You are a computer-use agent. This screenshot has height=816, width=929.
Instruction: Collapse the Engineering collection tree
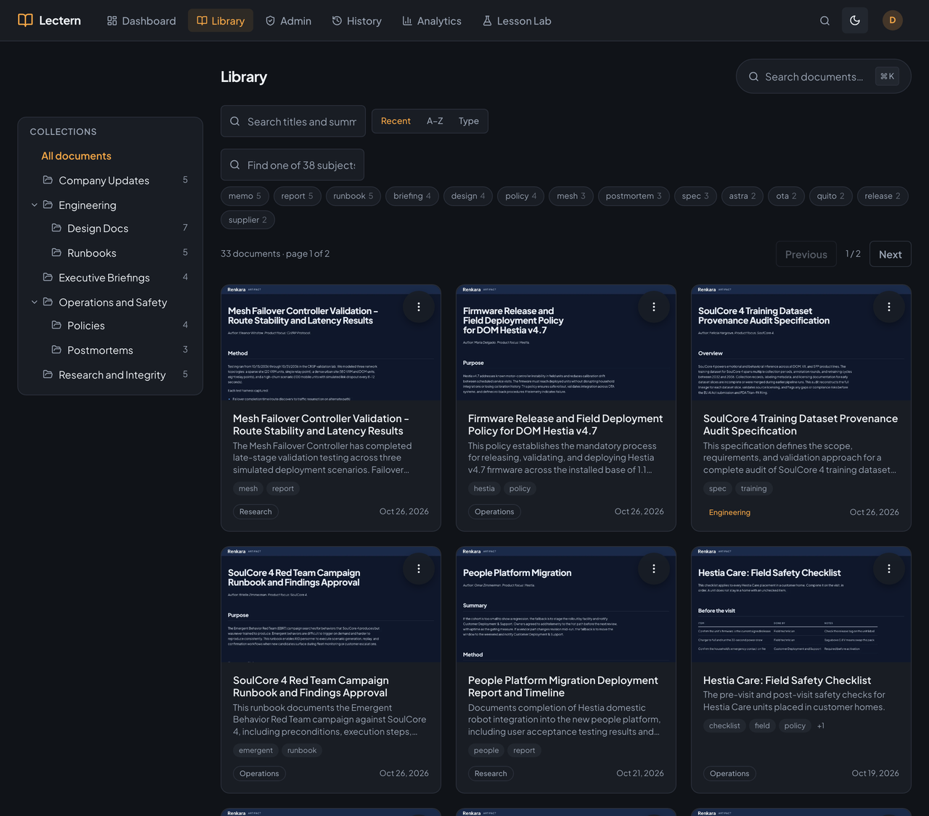point(34,205)
